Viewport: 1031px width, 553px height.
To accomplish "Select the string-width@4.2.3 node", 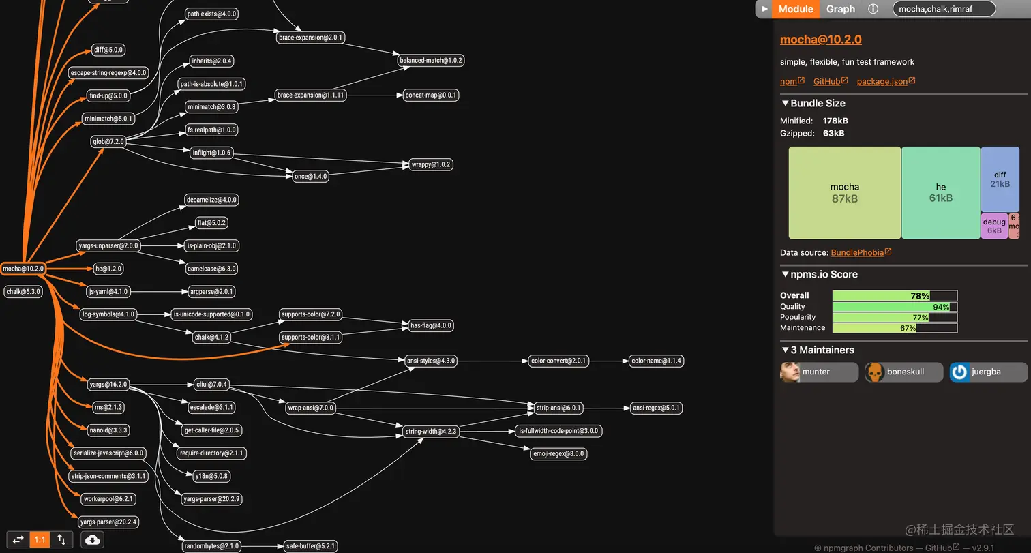I will coord(431,431).
